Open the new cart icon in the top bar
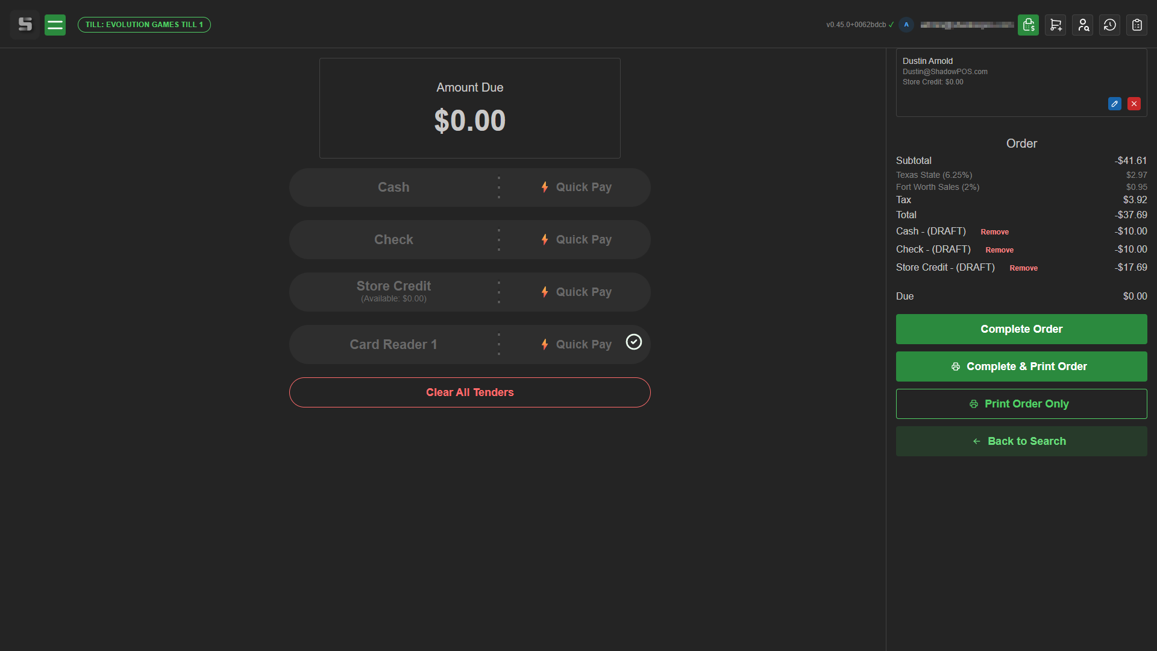The image size is (1157, 651). pos(1055,25)
